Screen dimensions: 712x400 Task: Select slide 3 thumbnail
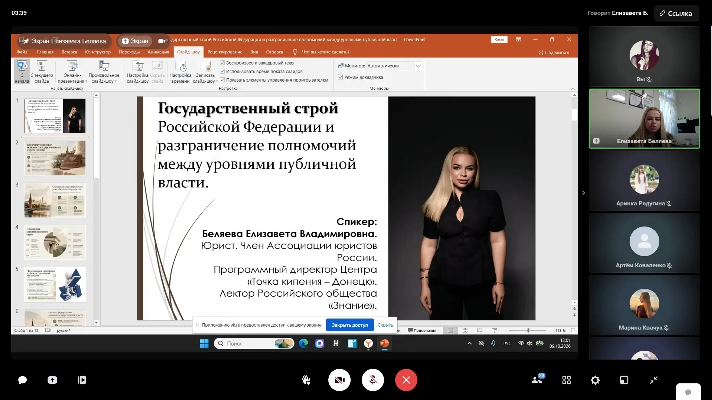point(55,200)
